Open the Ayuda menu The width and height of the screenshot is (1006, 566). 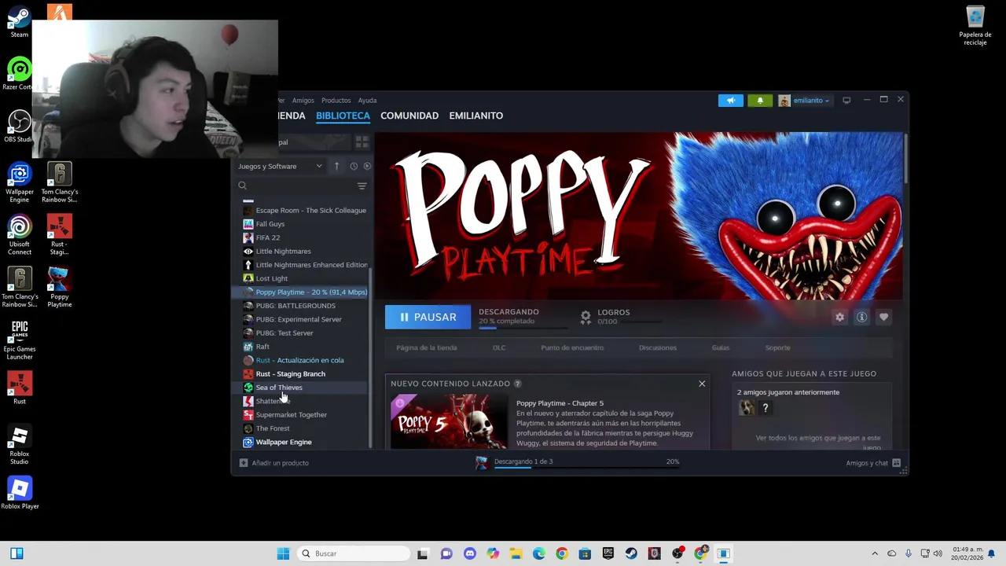coord(367,101)
